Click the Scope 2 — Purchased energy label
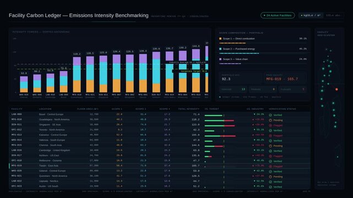353x198 pixels. coord(239,49)
